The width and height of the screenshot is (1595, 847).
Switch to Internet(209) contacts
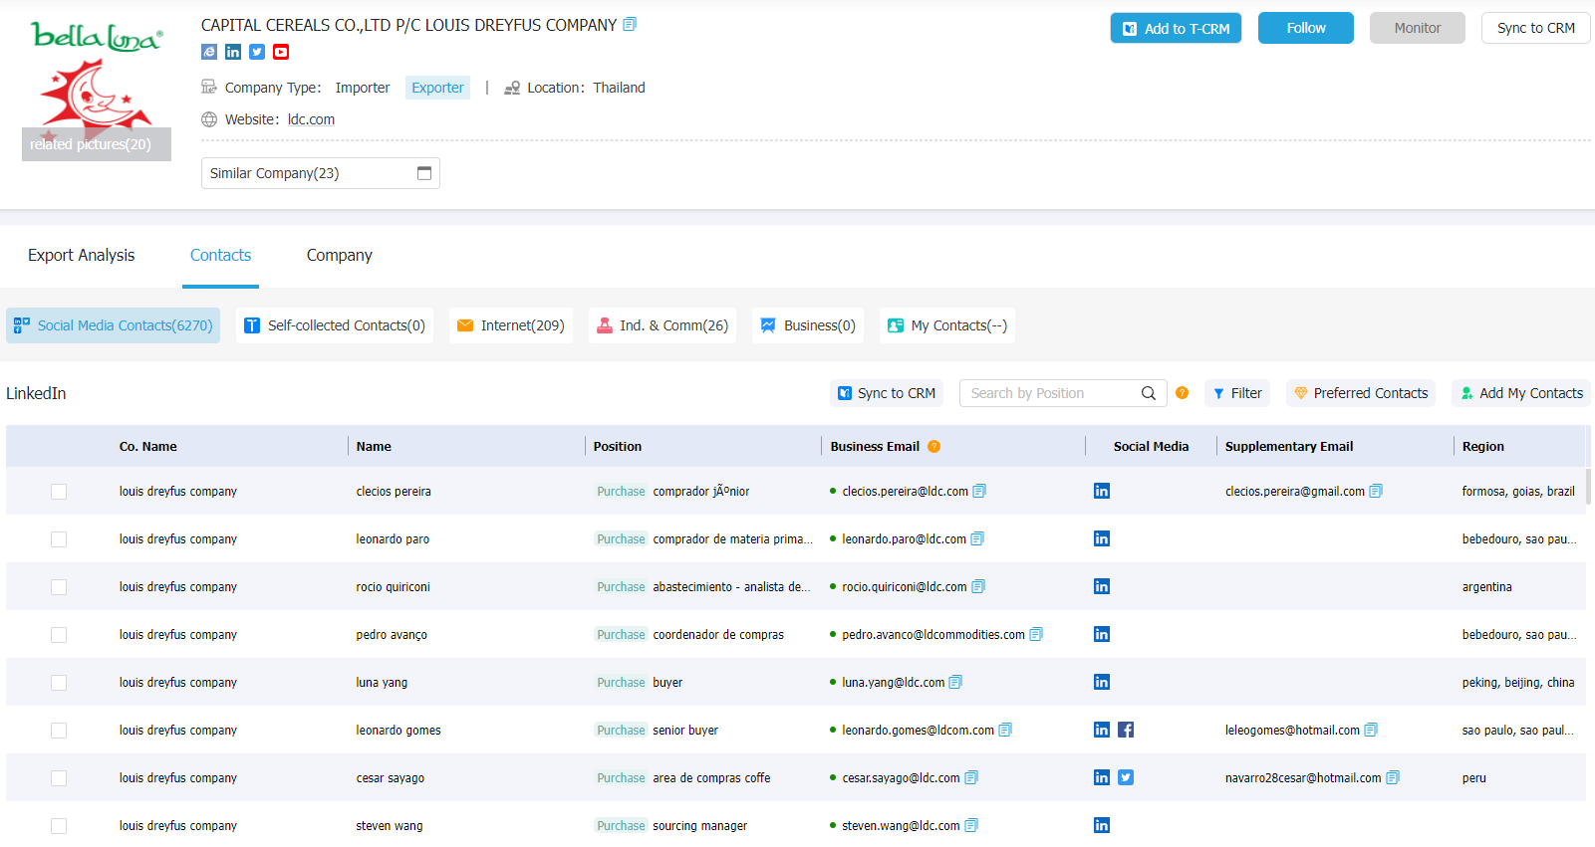pos(511,325)
